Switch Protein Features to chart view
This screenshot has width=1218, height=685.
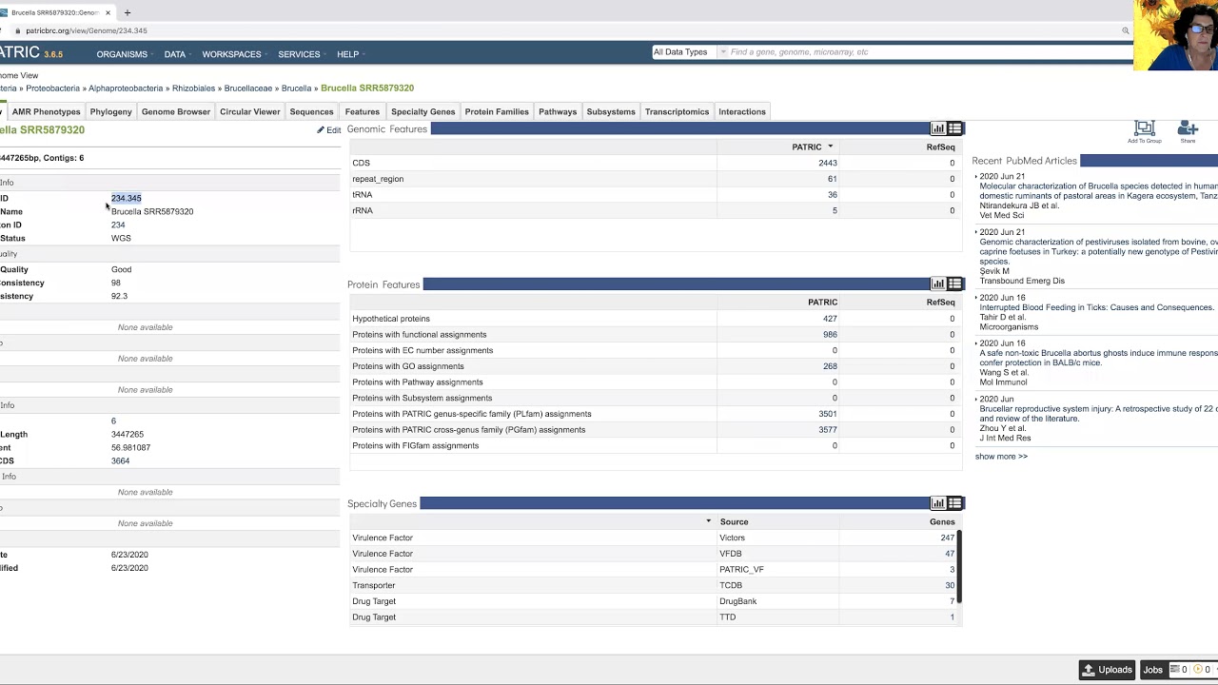(x=938, y=284)
